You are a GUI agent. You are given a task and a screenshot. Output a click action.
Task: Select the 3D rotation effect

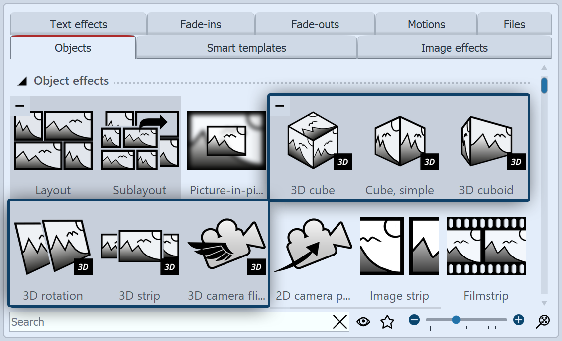coord(53,247)
